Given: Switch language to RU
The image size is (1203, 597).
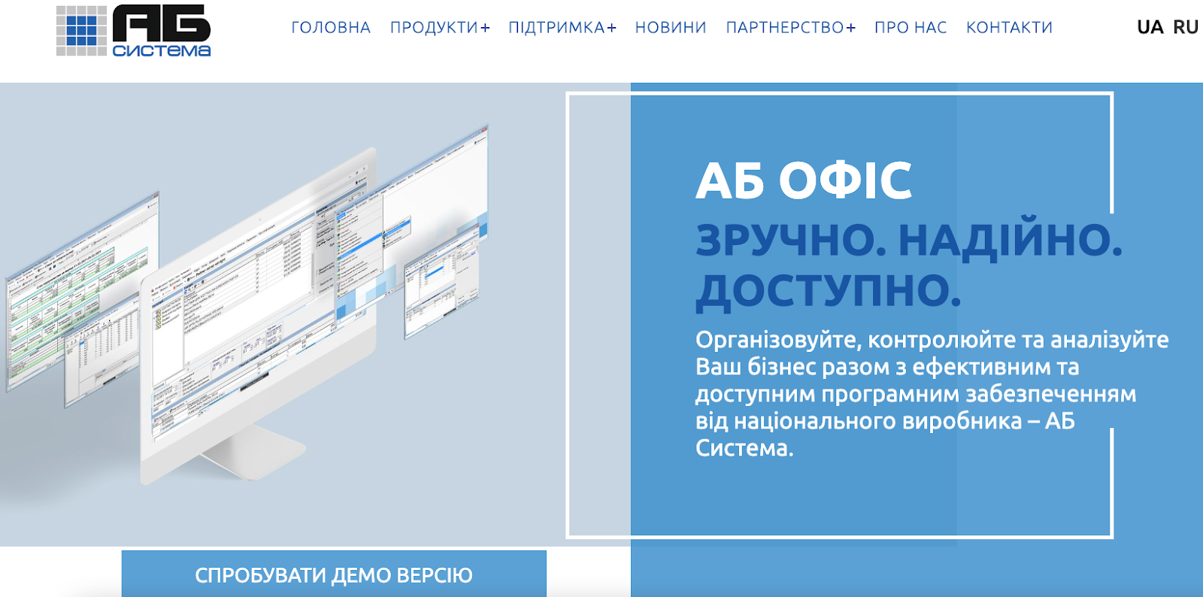Looking at the screenshot, I should [1186, 27].
